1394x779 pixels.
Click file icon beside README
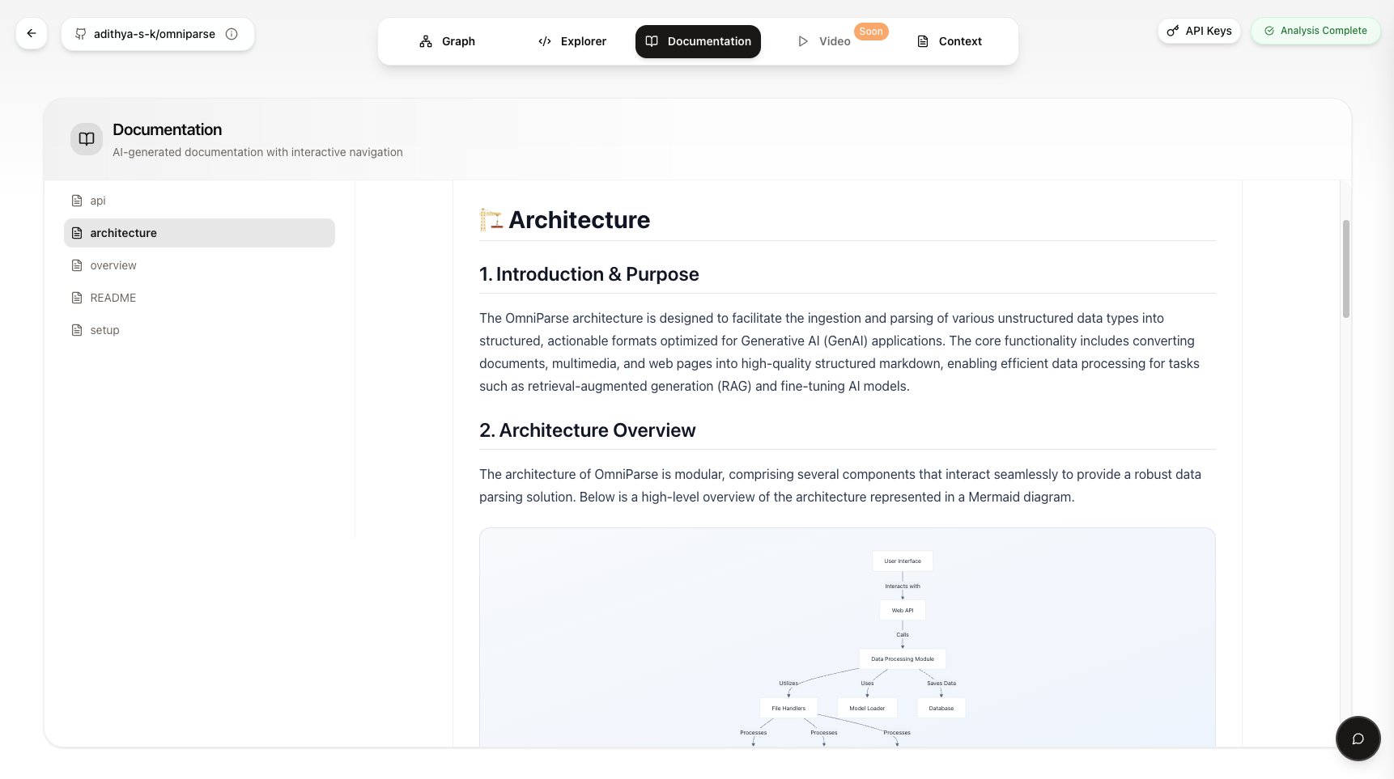click(77, 298)
